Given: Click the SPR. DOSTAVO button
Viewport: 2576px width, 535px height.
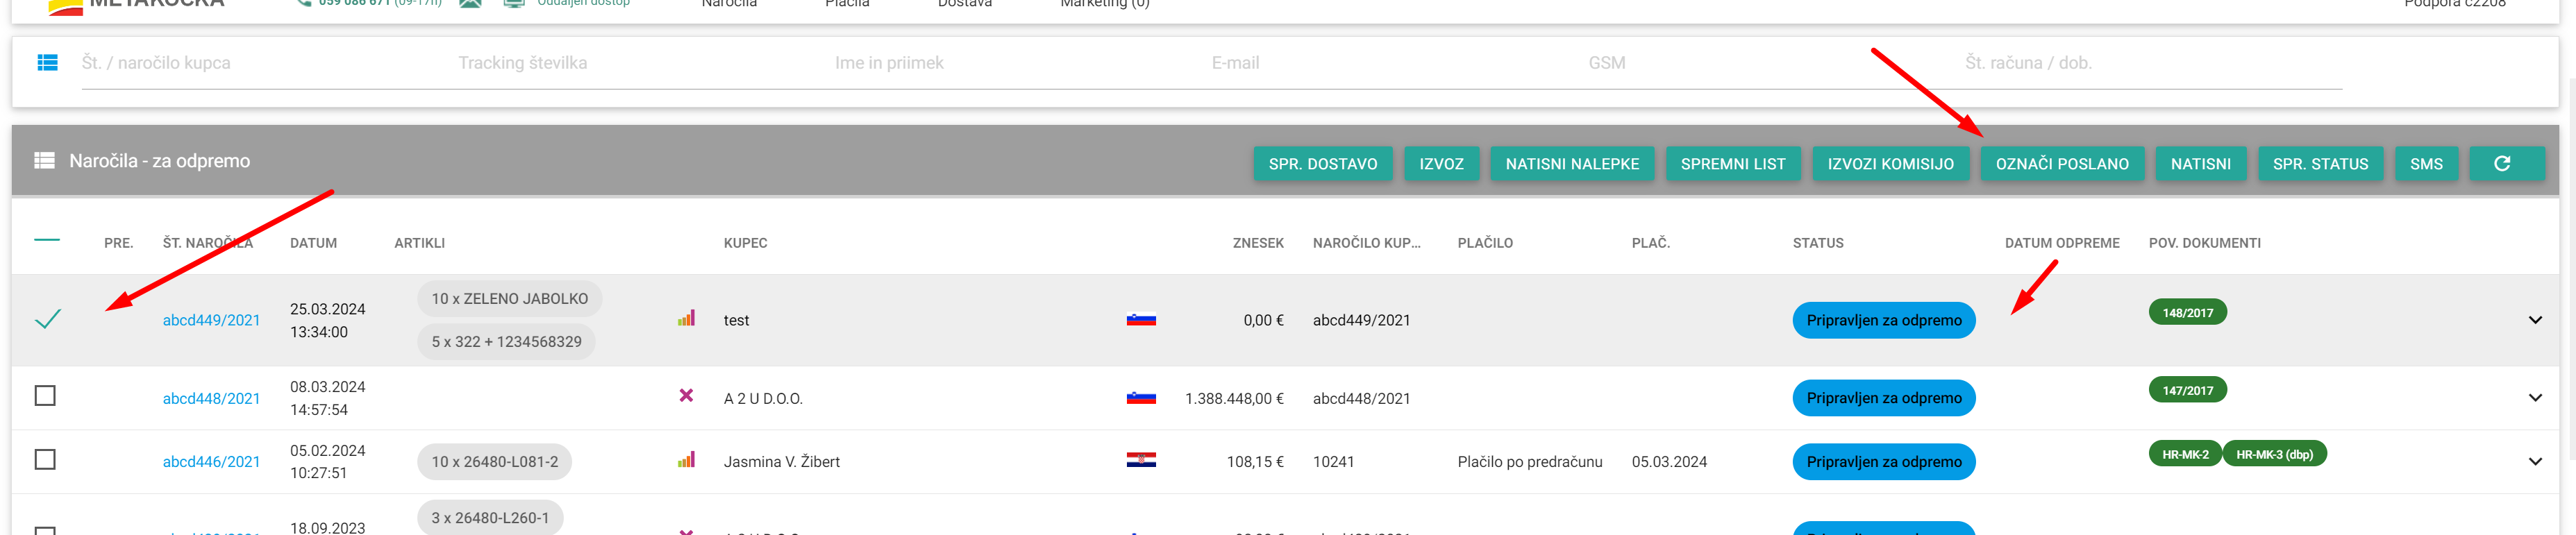Looking at the screenshot, I should click(1322, 164).
